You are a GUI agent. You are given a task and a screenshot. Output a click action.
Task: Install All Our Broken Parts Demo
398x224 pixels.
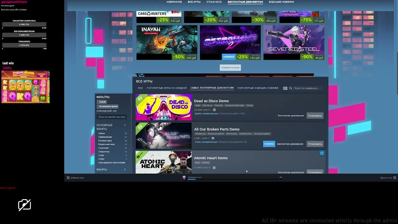pos(315,144)
